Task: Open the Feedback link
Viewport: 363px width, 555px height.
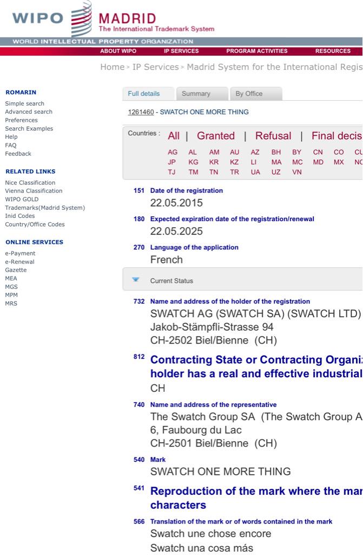Action: coord(18,154)
